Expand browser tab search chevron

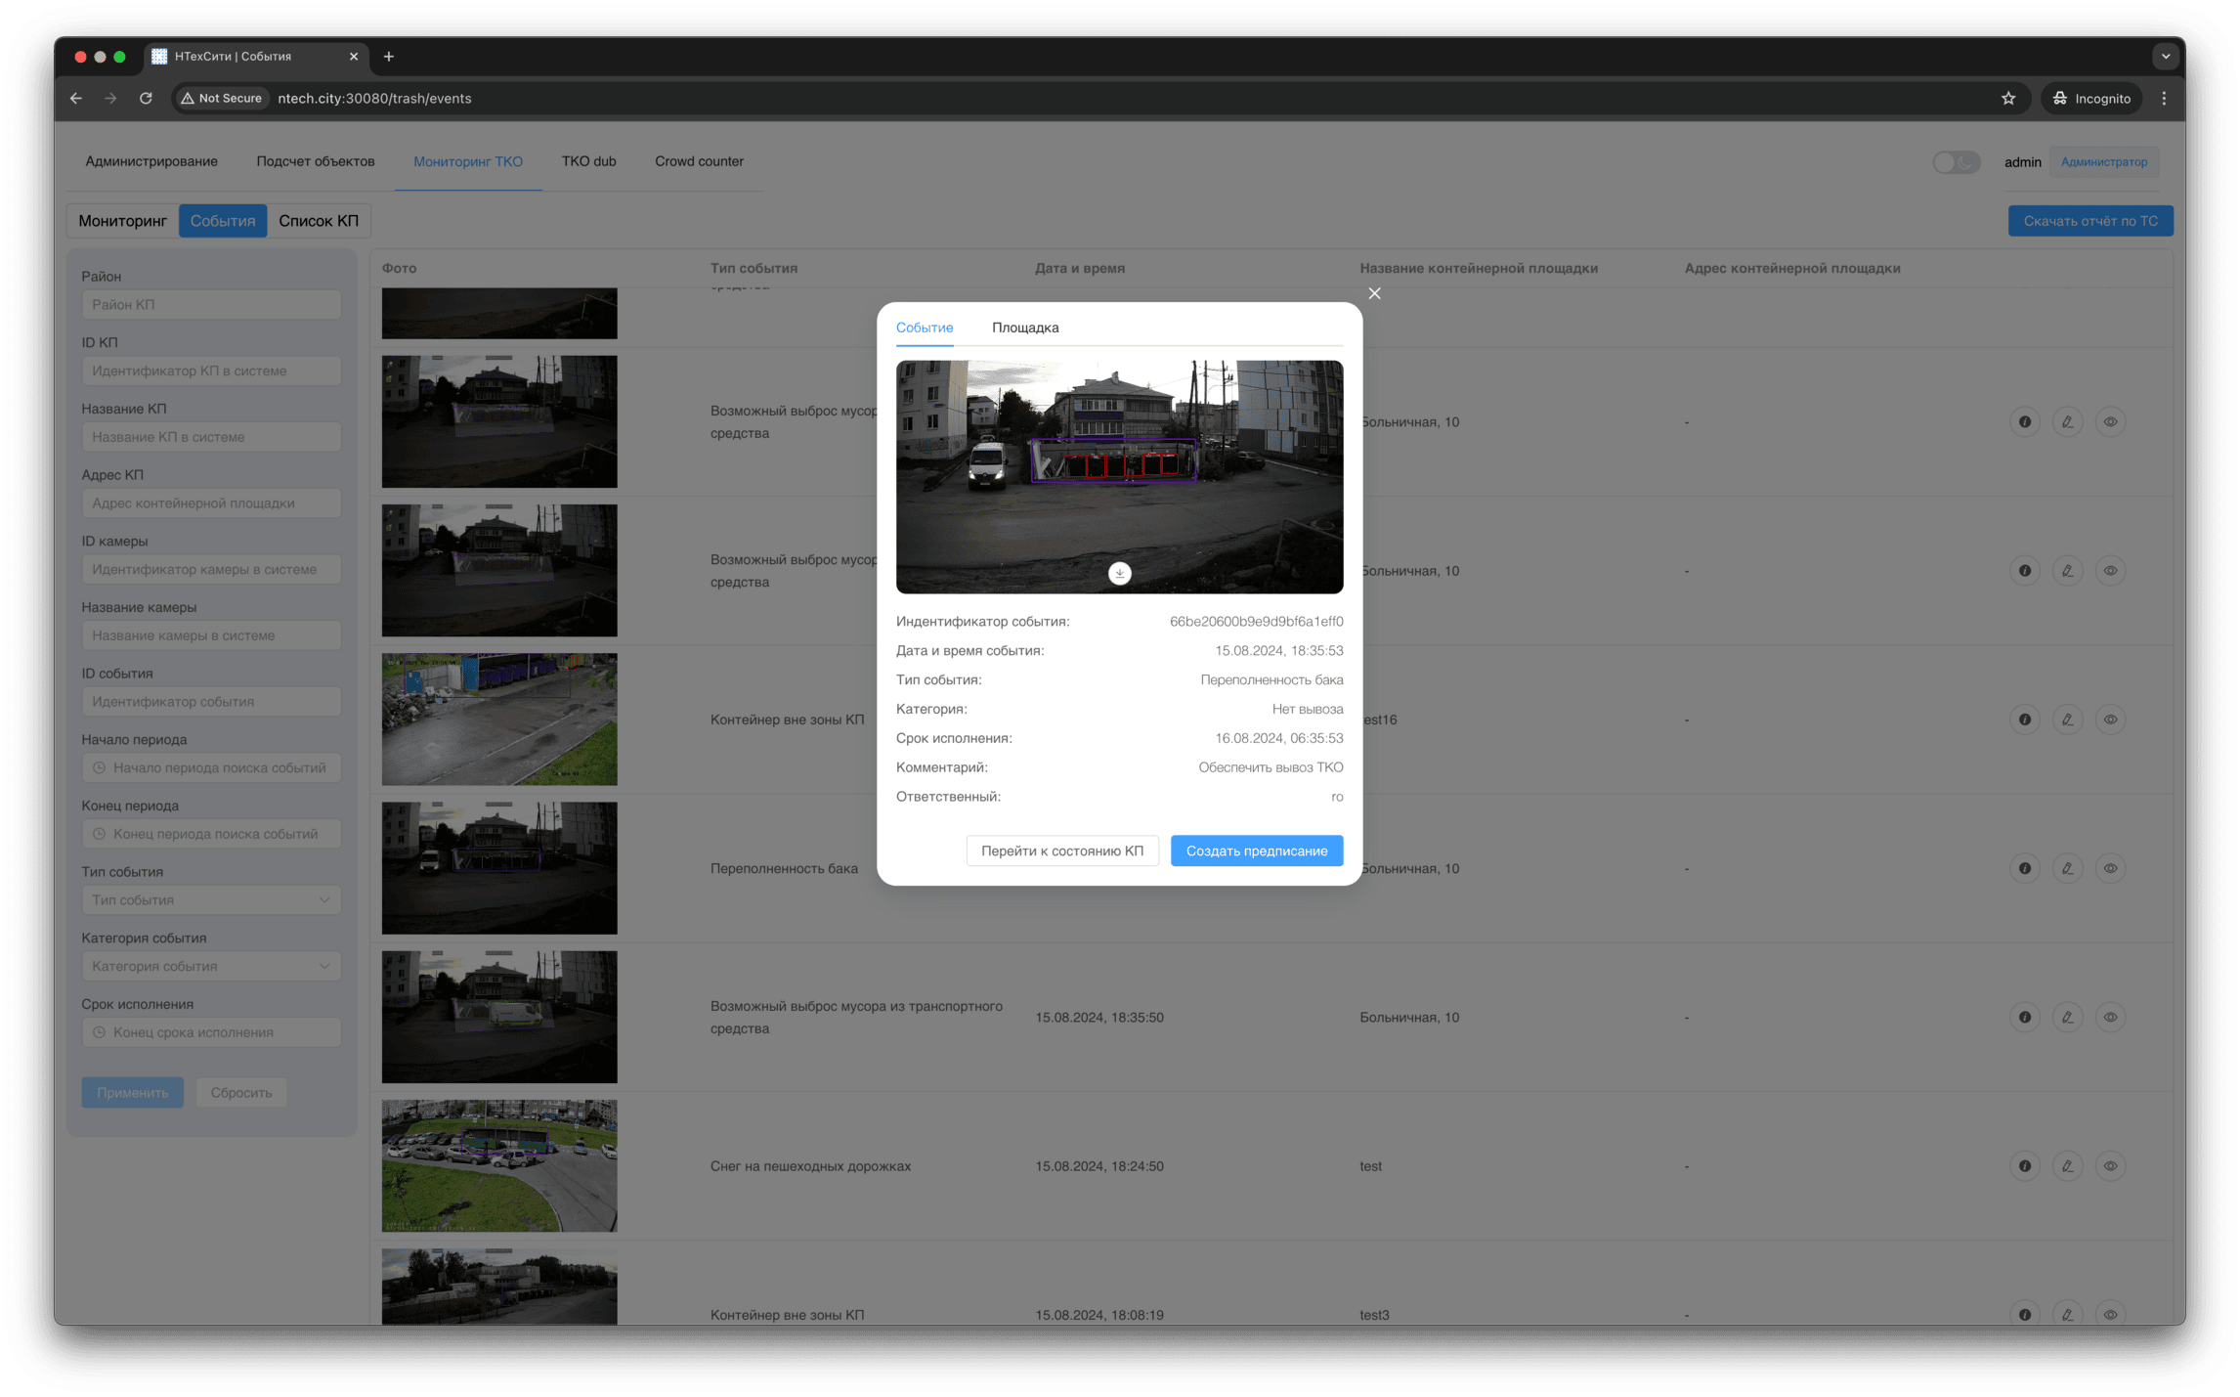[x=2165, y=57]
